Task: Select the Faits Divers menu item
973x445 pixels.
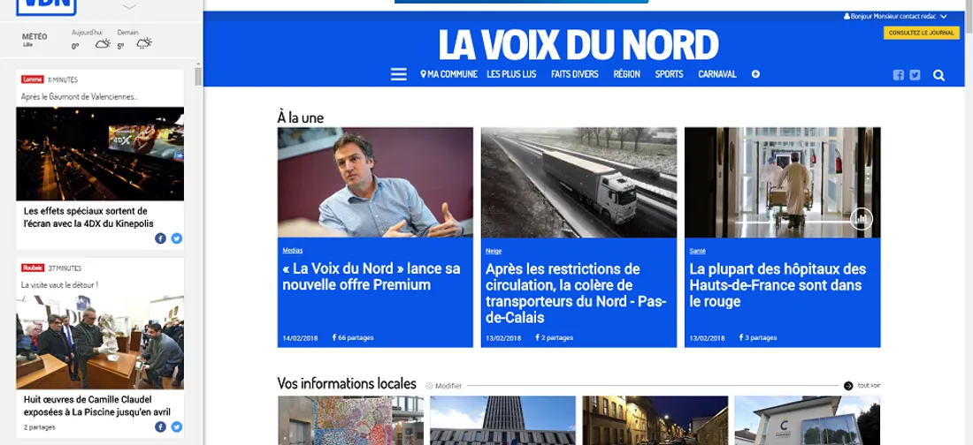Action: [x=575, y=74]
